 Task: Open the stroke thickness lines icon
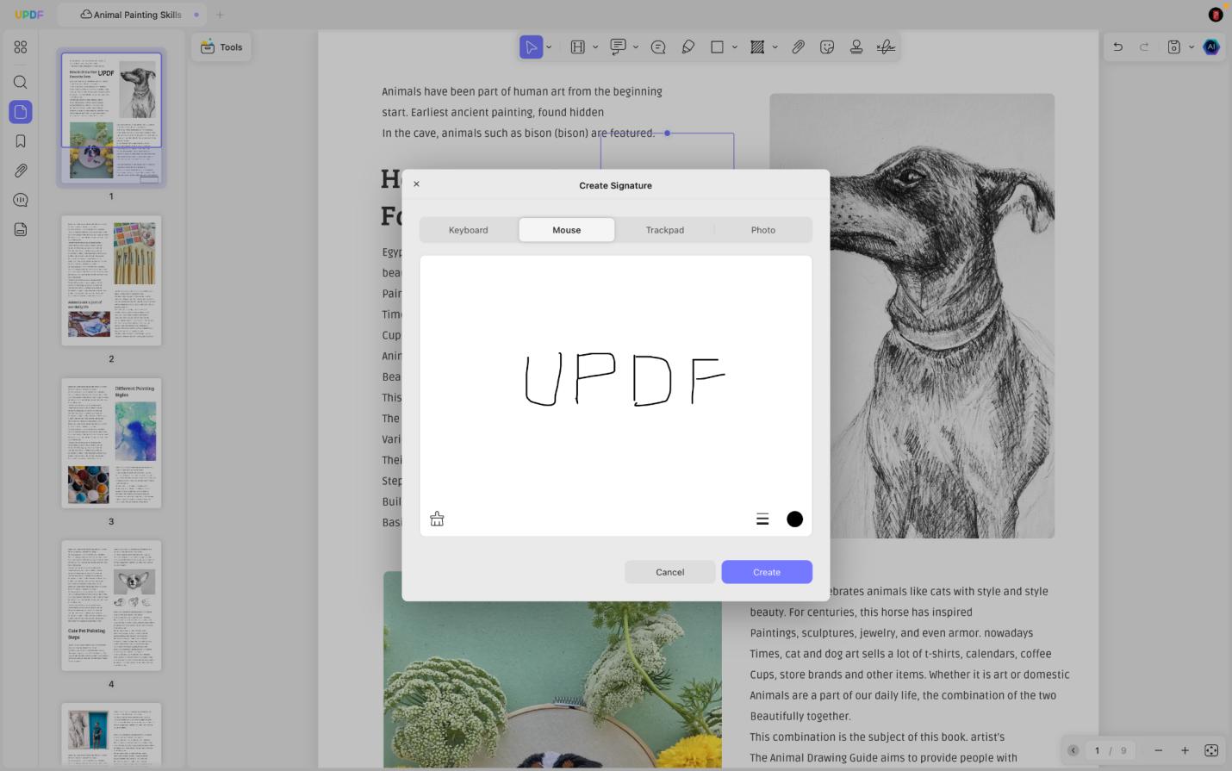[762, 519]
